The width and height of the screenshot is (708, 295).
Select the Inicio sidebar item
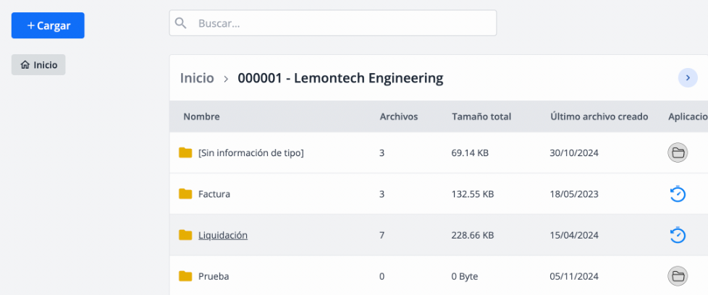coord(38,64)
